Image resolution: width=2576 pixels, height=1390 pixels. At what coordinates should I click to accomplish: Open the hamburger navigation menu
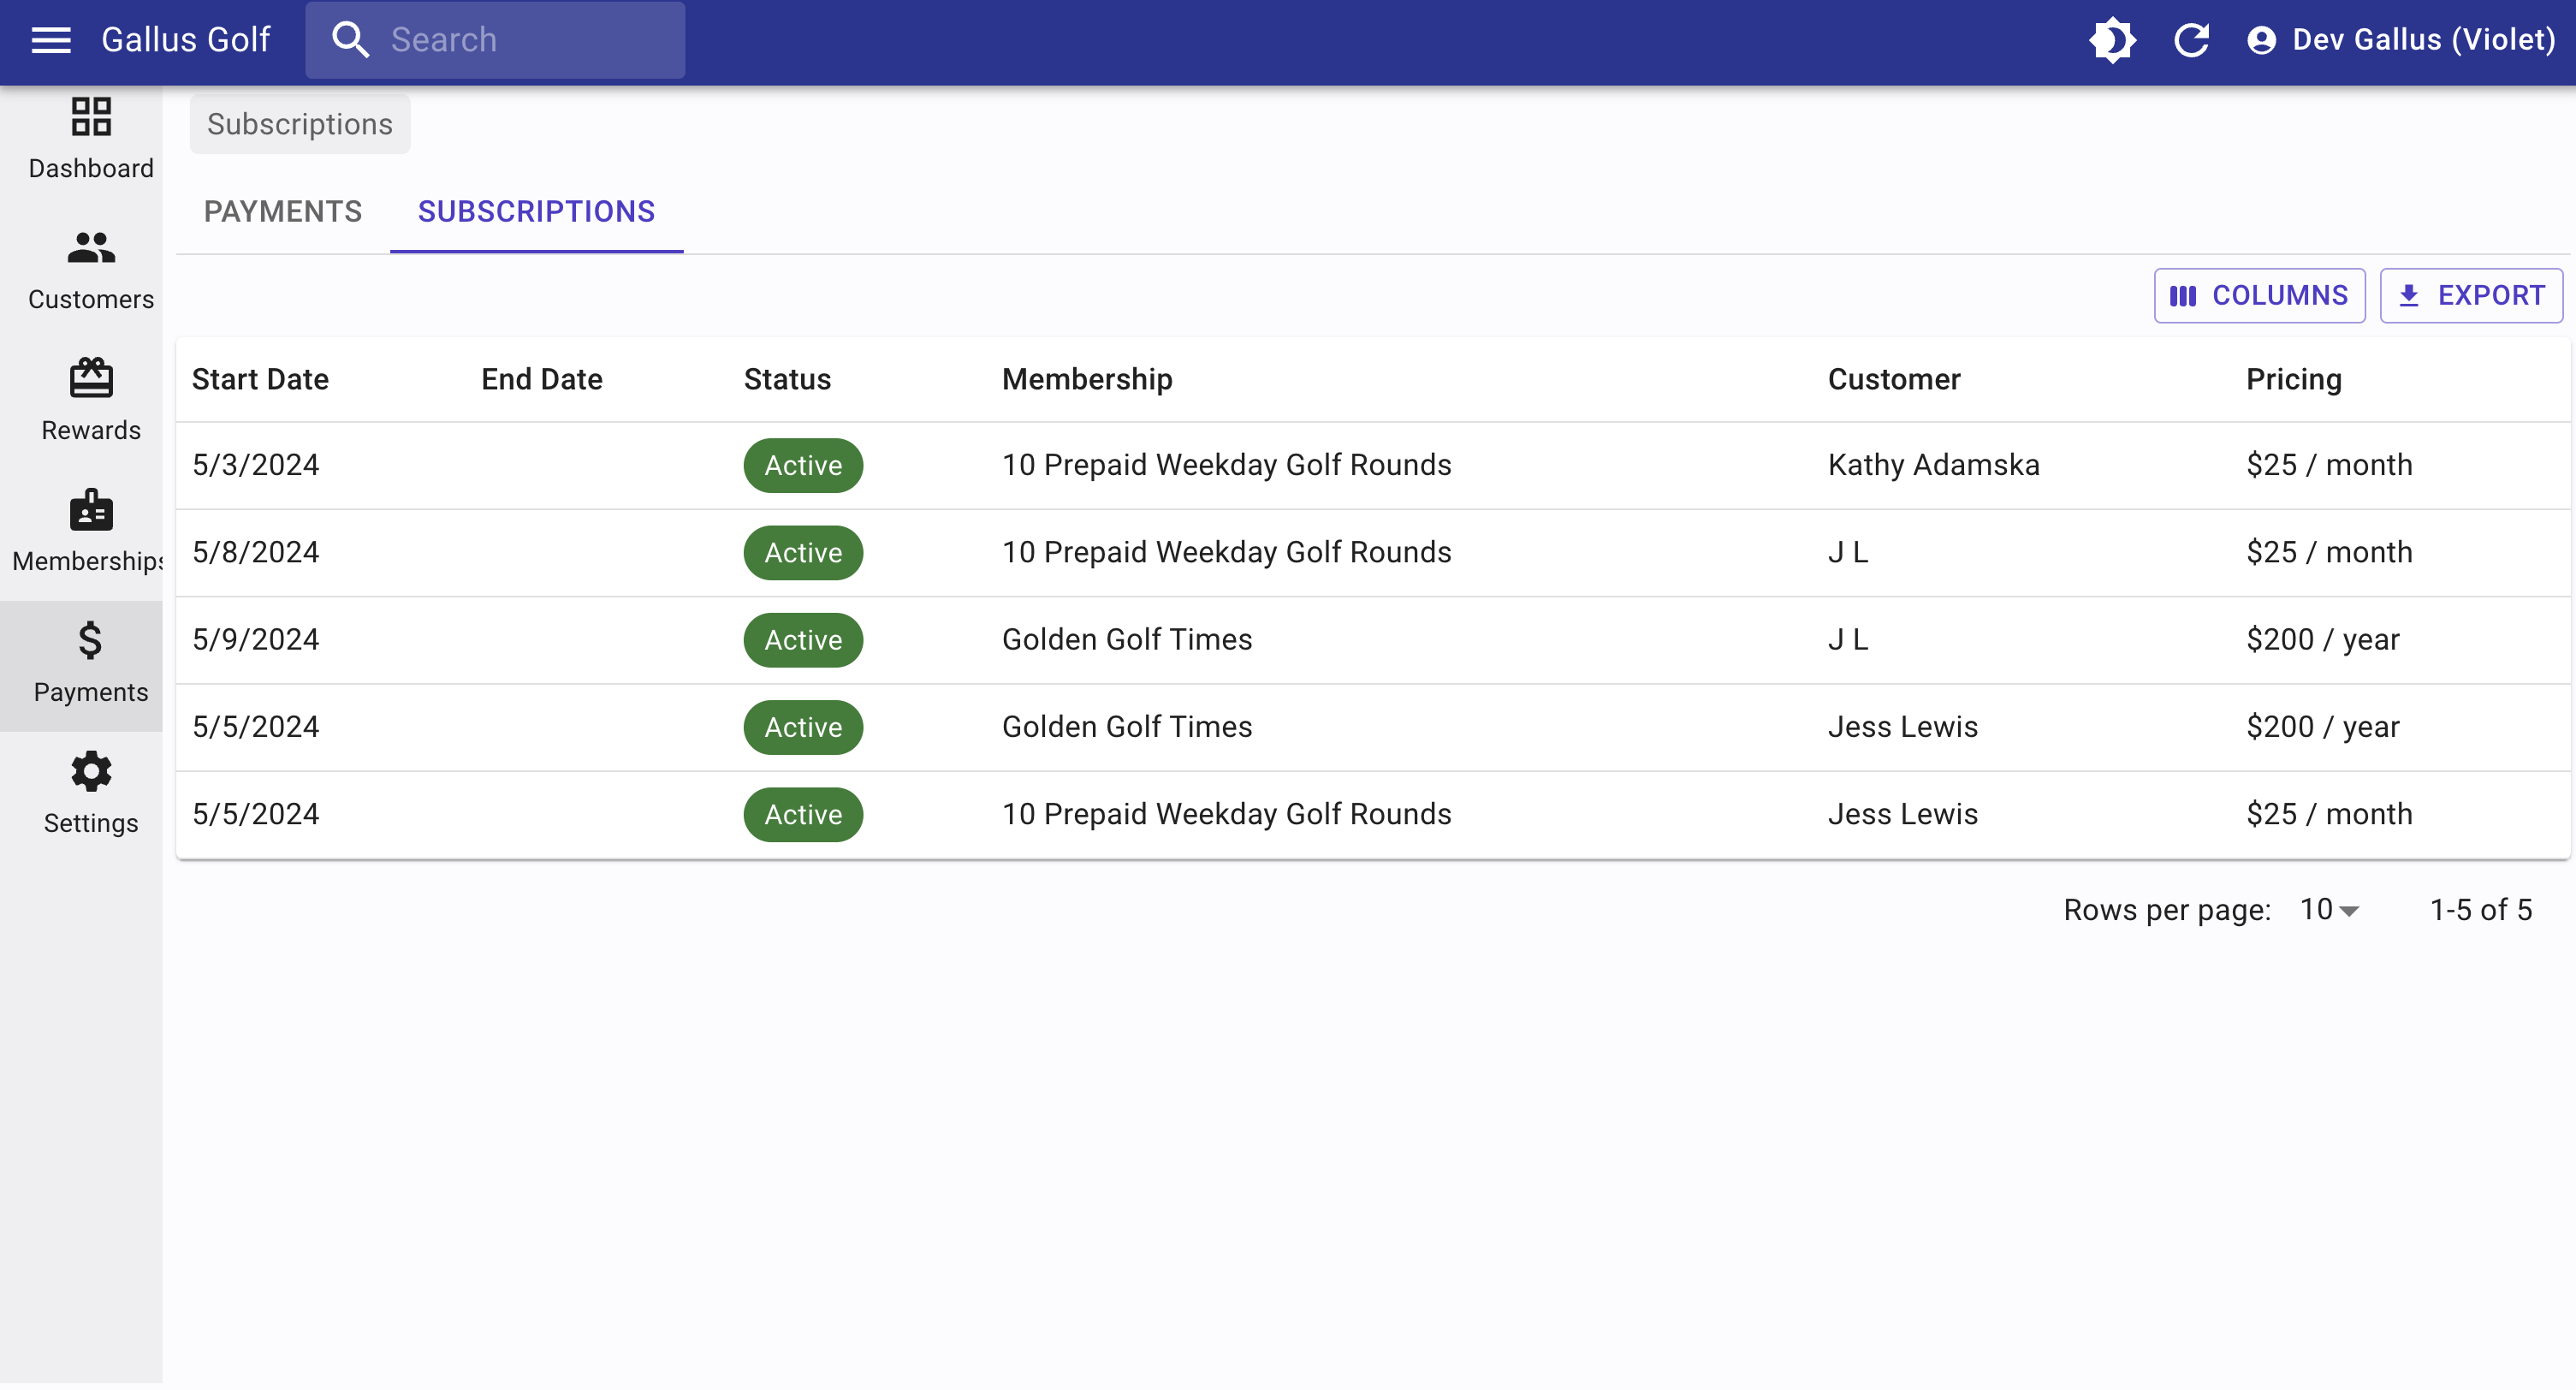point(51,40)
